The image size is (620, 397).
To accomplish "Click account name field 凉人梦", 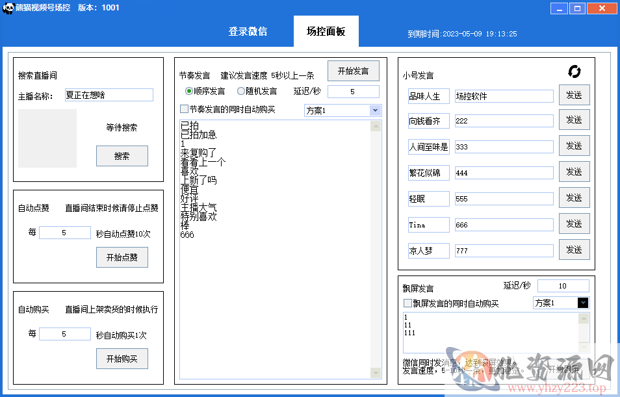I will coord(429,251).
